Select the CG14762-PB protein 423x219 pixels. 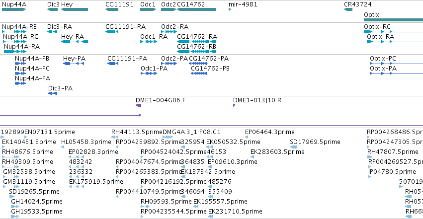click(210, 69)
